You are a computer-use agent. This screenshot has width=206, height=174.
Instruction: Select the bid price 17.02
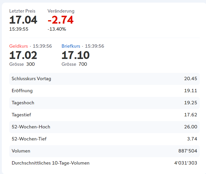(23, 55)
